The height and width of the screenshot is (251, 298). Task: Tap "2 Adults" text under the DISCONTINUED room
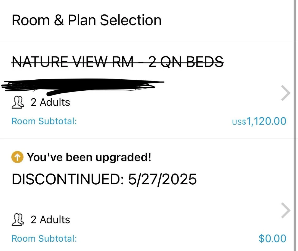(x=50, y=220)
